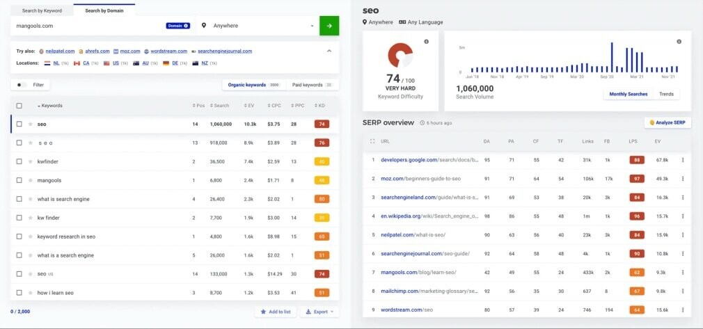Check the 'what is a search engine' checkbox
The width and height of the screenshot is (703, 329).
19,255
